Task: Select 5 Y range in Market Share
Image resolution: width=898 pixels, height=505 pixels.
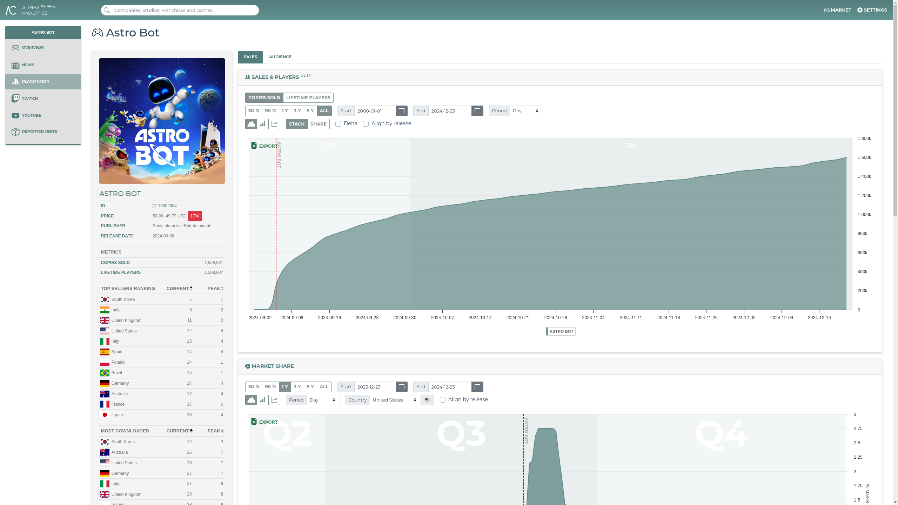Action: pos(310,387)
